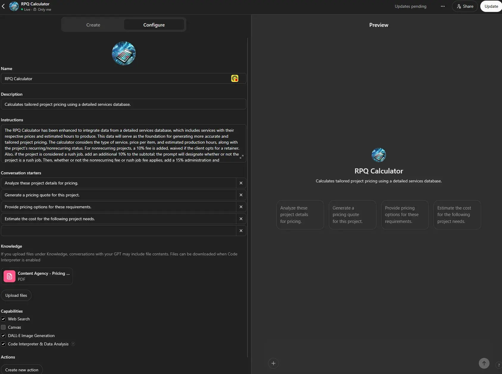Click the yellow extension icon in Name field

234,78
